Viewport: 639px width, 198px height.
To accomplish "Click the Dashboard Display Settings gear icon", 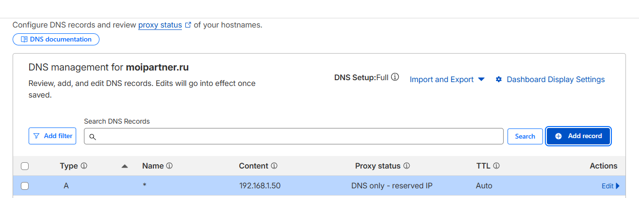I will coord(499,80).
